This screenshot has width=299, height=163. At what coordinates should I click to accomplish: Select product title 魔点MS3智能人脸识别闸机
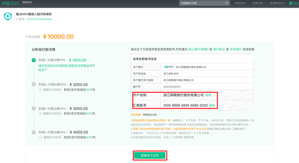point(34,14)
